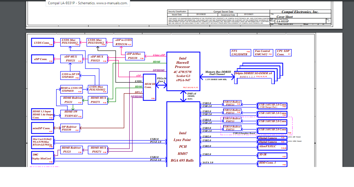Screen dimensions: 354x187
Task: Click the Intel Lynx Point PCH block
Action: [x=183, y=135]
